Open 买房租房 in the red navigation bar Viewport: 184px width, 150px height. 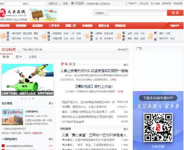click(x=21, y=26)
